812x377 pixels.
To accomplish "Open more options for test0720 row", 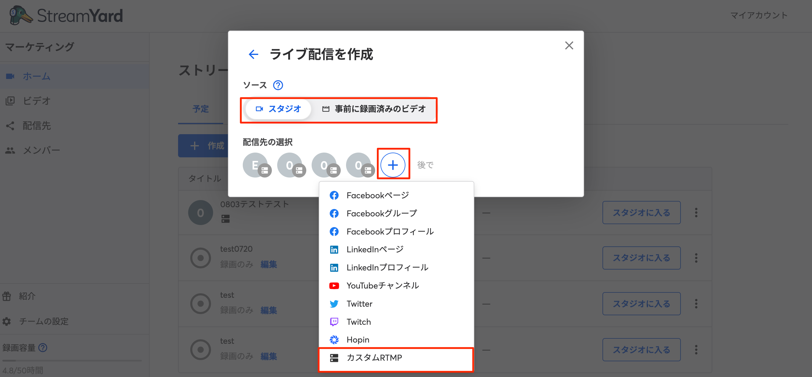I will click(x=696, y=258).
